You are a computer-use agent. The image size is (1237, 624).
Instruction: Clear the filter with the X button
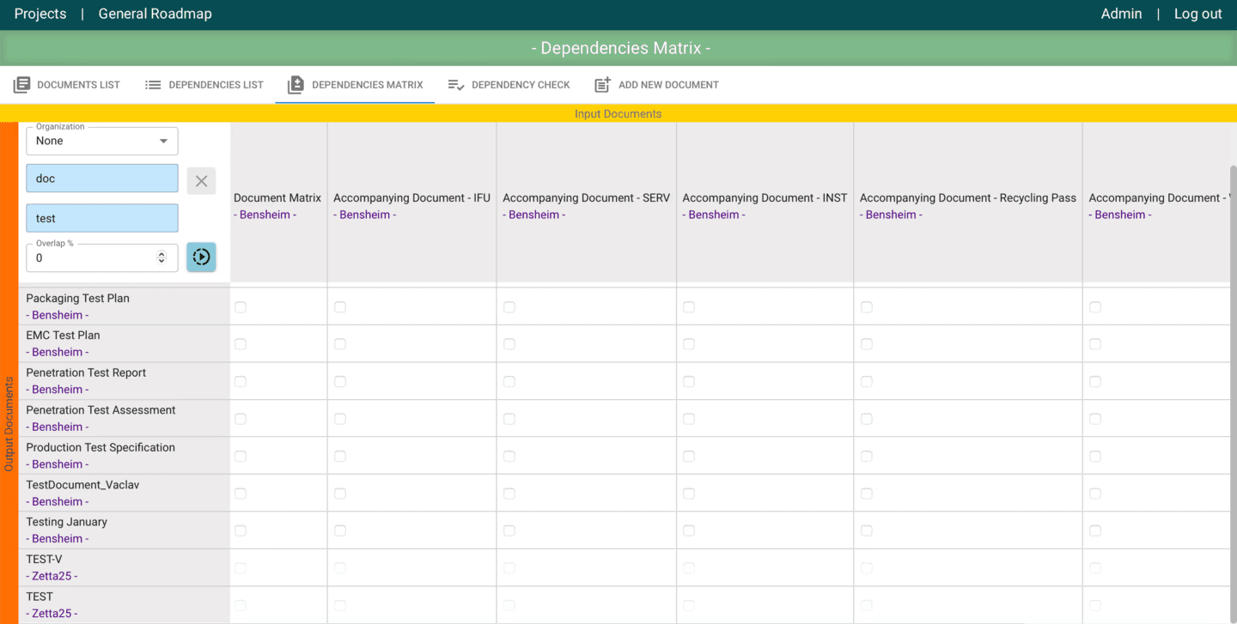(201, 181)
